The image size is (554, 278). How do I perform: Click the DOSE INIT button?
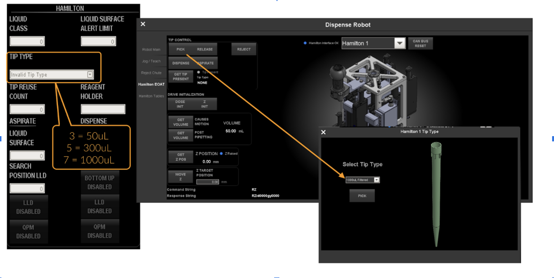coord(180,104)
